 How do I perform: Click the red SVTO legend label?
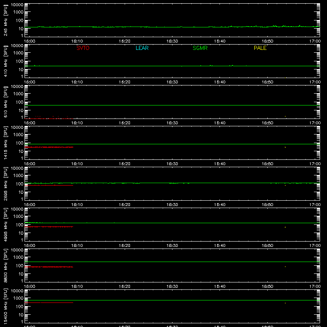tap(83, 48)
